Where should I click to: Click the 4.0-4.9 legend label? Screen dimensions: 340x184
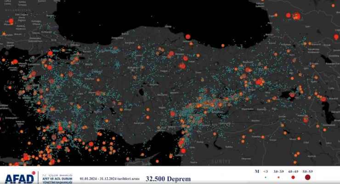pyautogui.click(x=292, y=171)
